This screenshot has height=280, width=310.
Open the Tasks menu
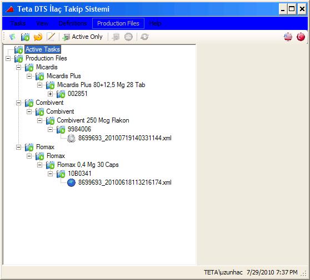pyautogui.click(x=18, y=23)
